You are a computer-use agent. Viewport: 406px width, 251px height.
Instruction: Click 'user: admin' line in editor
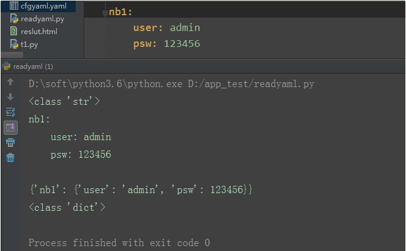[x=167, y=27]
